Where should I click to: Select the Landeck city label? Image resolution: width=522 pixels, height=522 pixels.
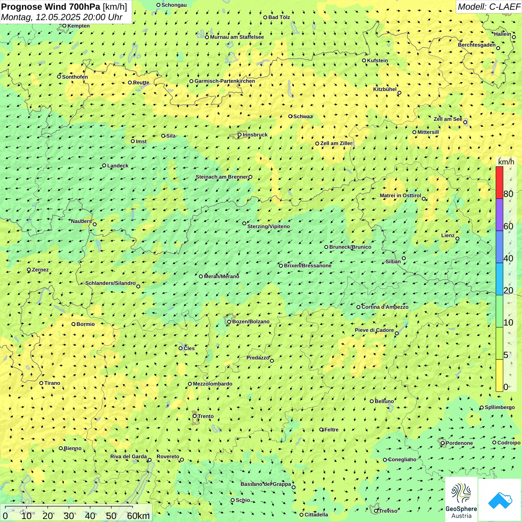pos(118,166)
